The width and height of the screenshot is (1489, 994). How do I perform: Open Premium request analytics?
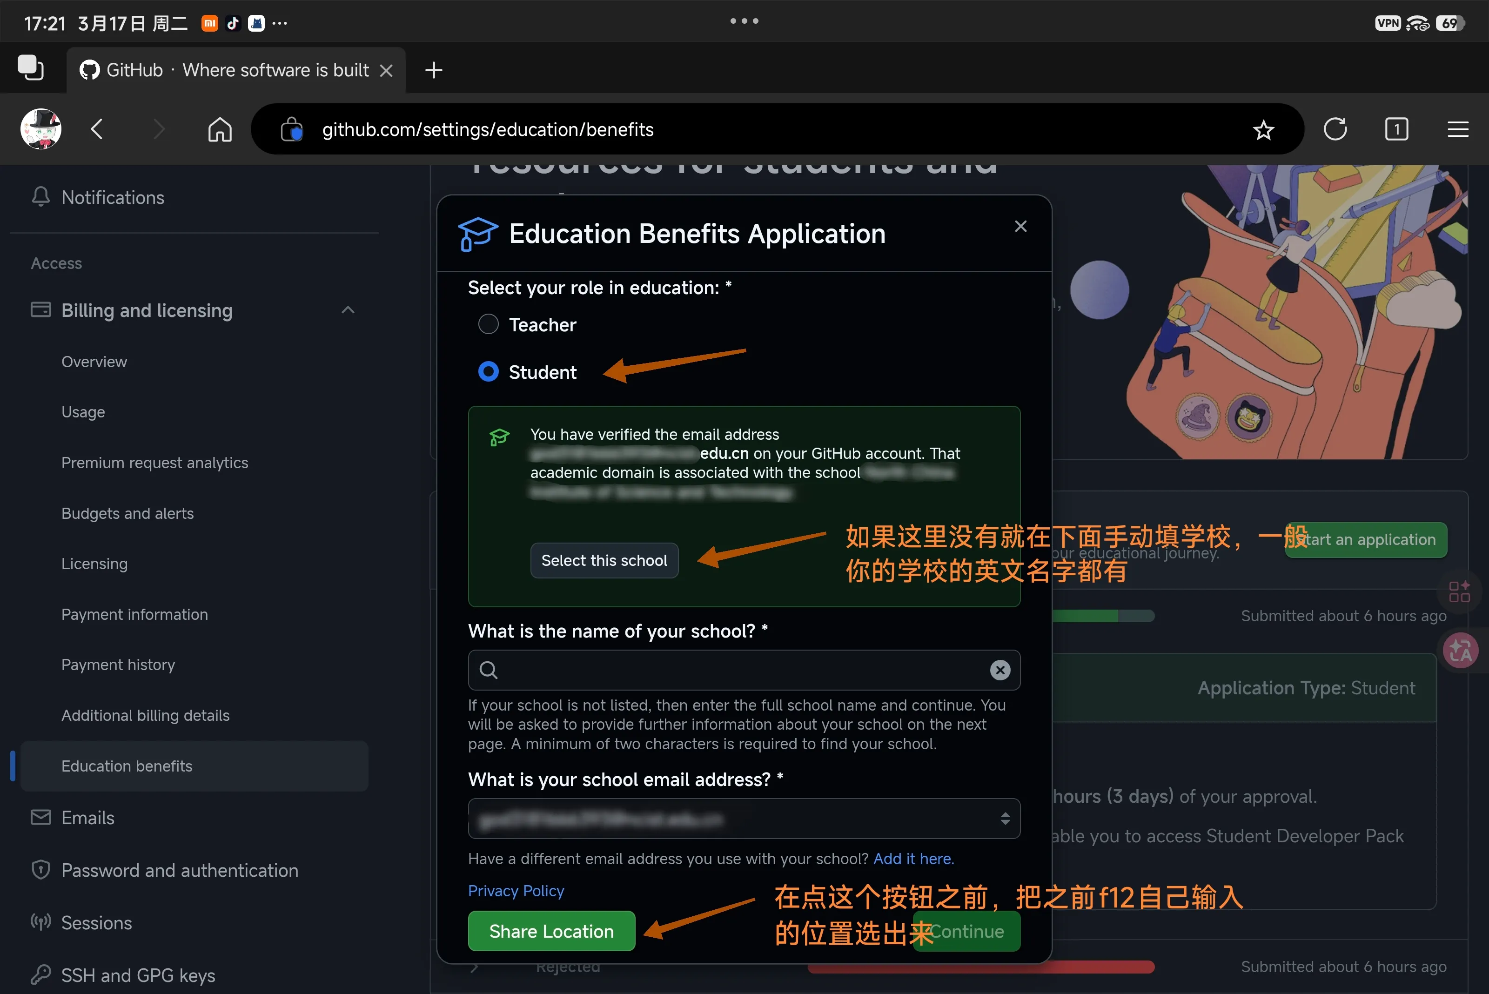(154, 463)
